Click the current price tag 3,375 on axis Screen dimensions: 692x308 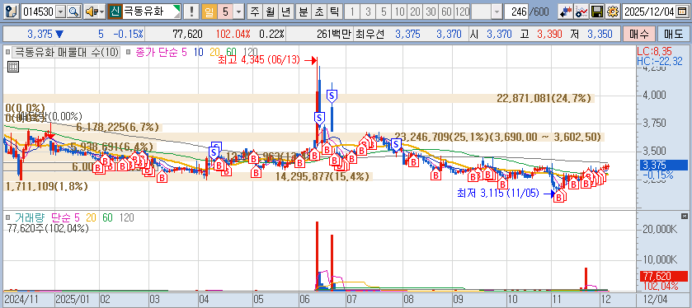point(663,166)
